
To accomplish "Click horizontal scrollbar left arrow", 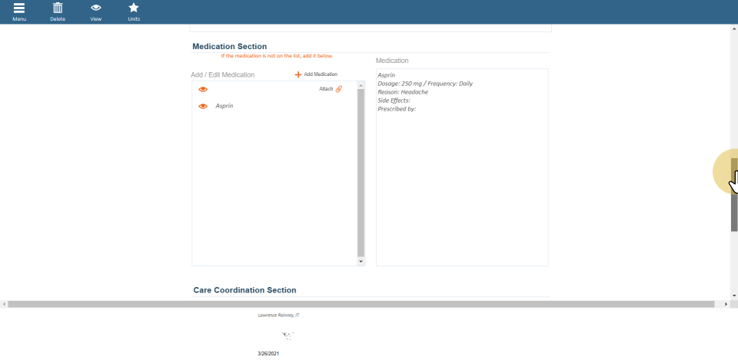I will pos(4,304).
